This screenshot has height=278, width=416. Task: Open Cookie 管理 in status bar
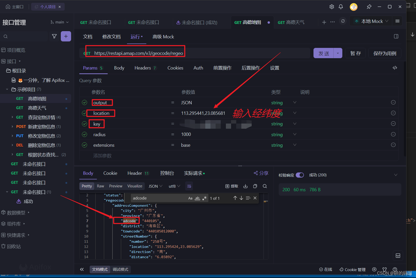pyautogui.click(x=352, y=270)
